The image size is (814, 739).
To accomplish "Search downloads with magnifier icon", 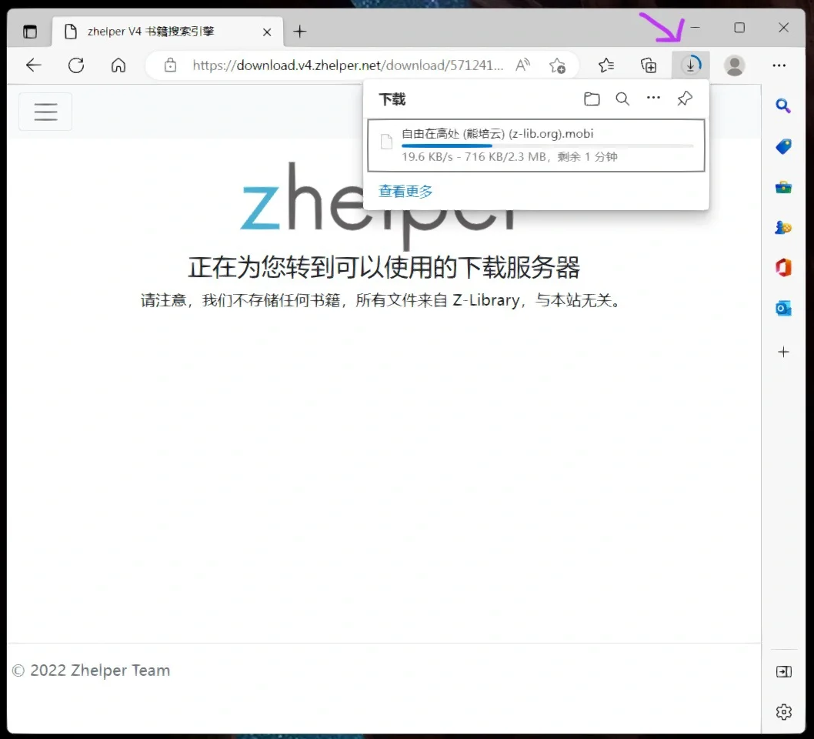I will click(622, 99).
